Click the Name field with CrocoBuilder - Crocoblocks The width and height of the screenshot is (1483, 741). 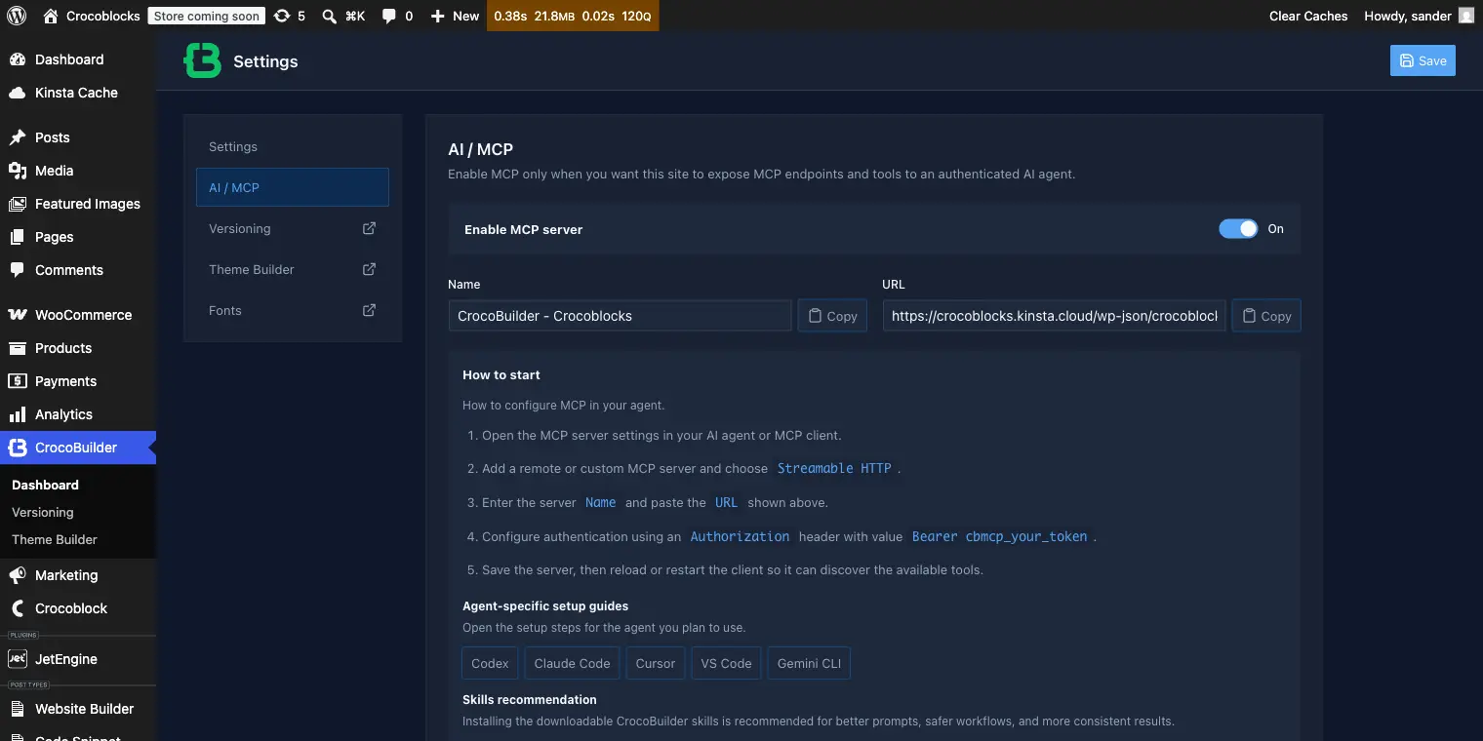[620, 316]
